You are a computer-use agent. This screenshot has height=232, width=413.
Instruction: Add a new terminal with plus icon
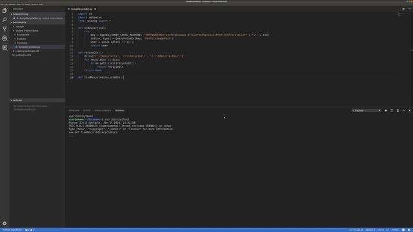(386, 110)
